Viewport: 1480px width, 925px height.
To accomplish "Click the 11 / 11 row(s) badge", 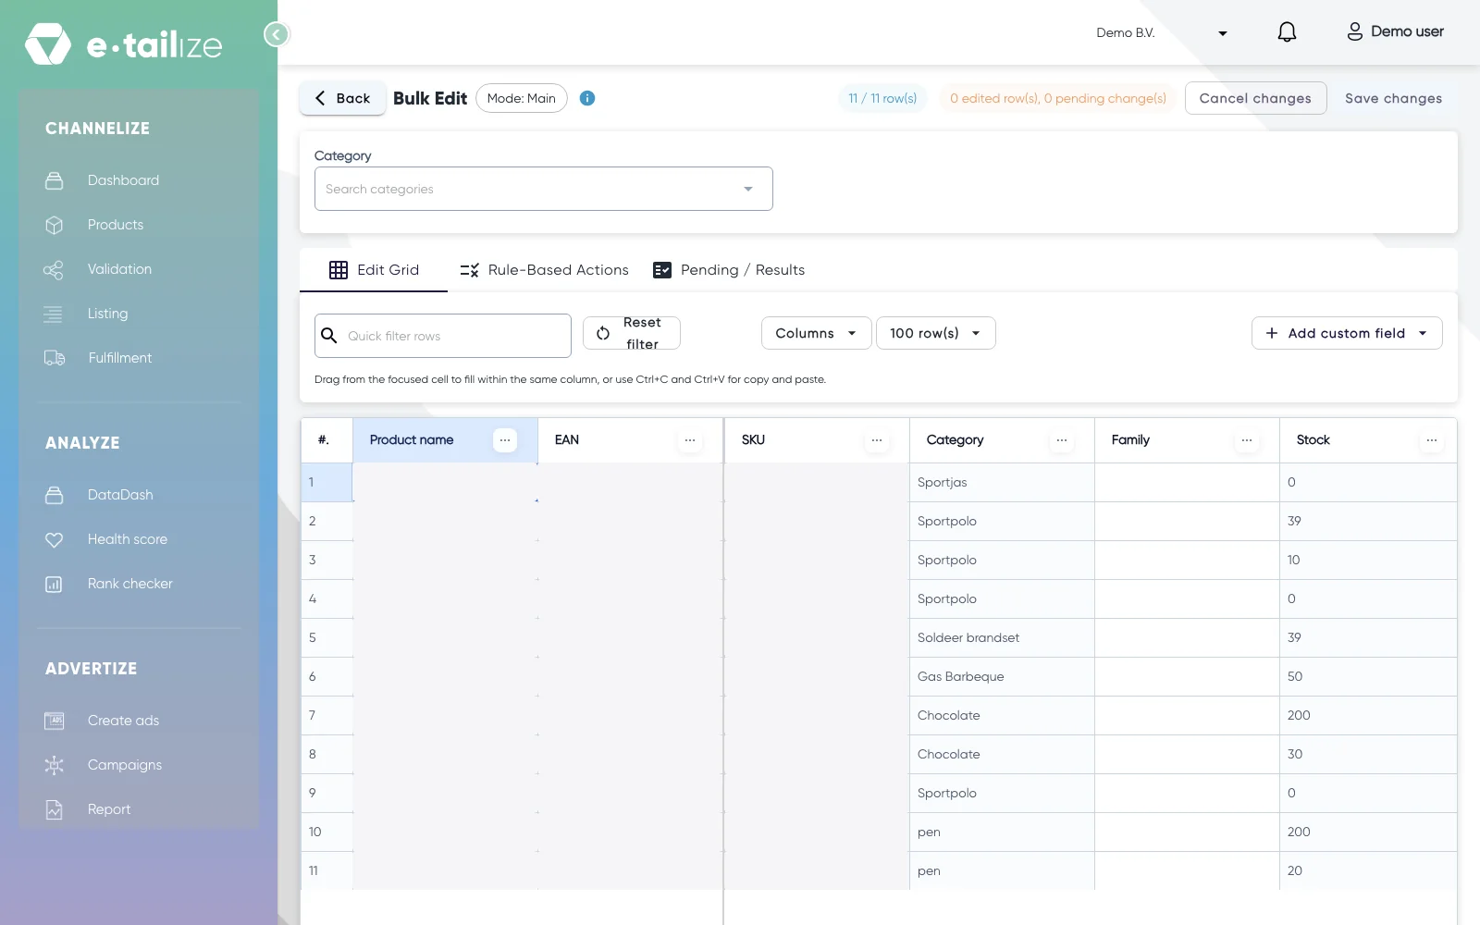I will pyautogui.click(x=882, y=98).
